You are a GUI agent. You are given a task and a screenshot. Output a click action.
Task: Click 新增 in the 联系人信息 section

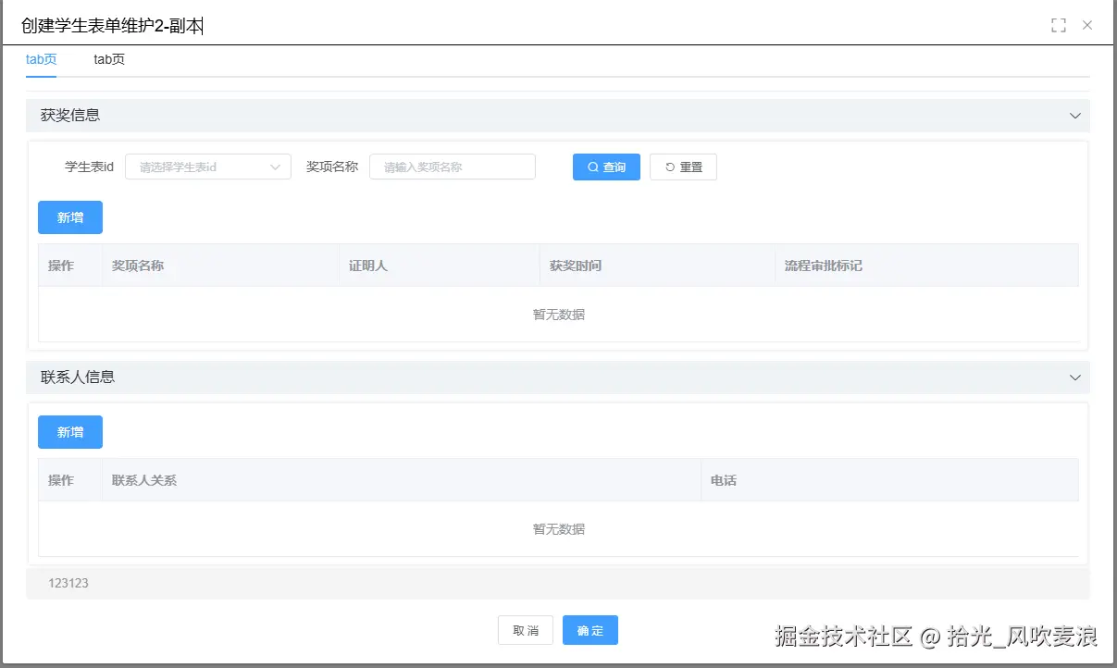click(70, 432)
